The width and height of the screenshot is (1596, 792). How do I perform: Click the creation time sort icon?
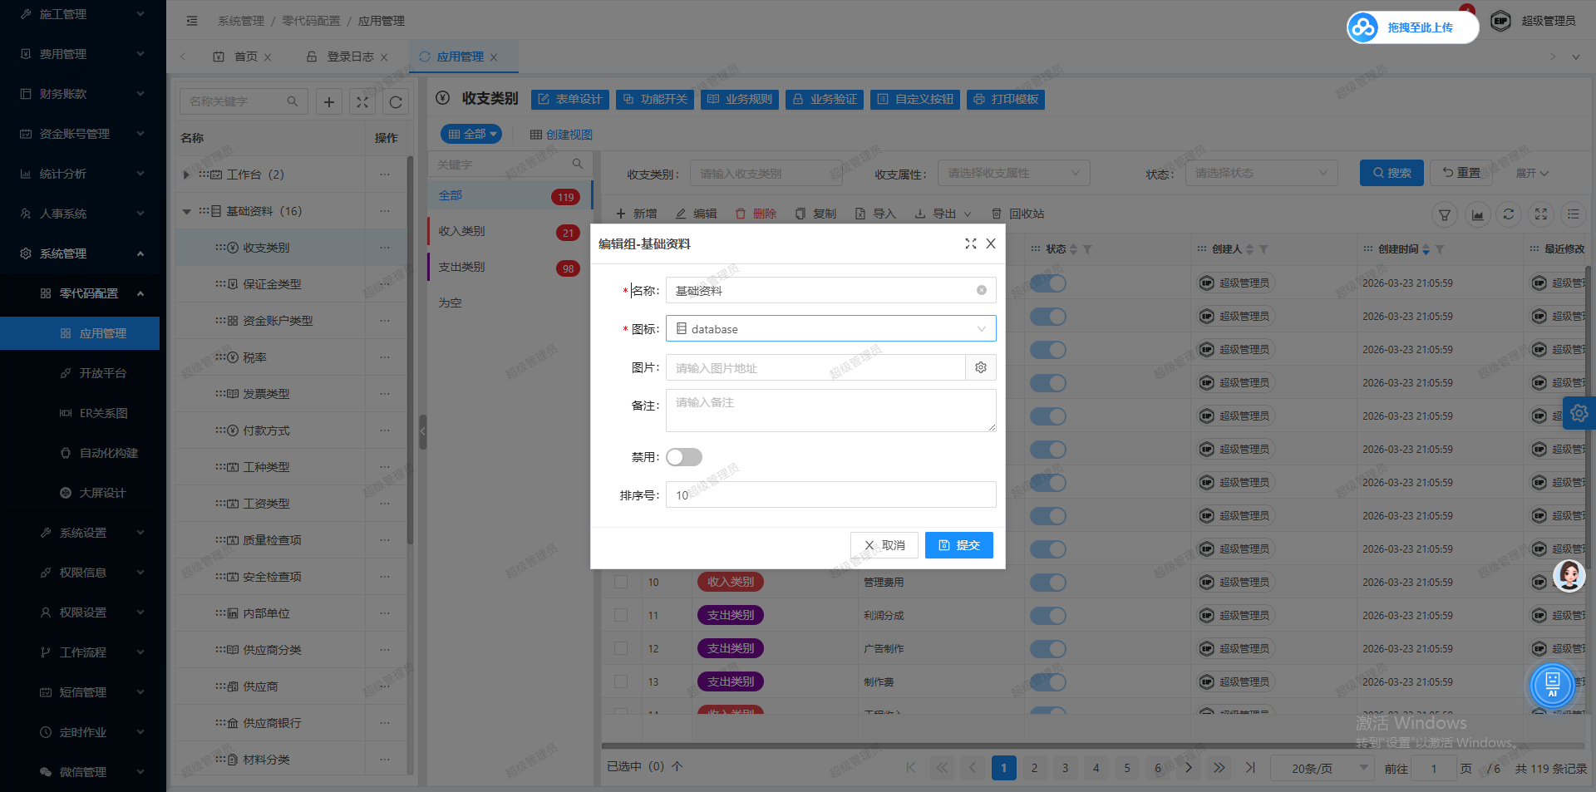[x=1426, y=249]
